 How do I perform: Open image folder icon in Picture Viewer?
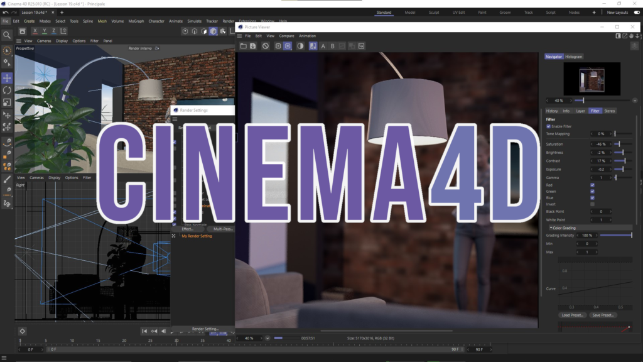(244, 46)
